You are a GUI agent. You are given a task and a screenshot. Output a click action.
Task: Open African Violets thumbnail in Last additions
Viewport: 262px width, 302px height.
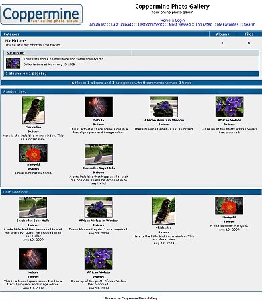click(99, 259)
